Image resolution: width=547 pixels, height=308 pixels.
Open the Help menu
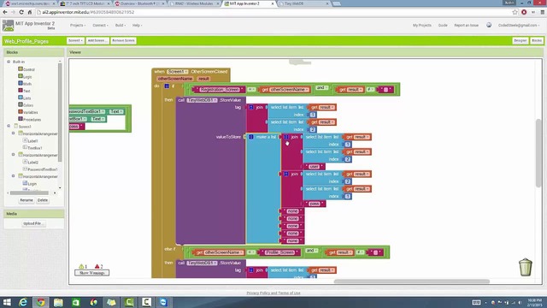tap(137, 25)
